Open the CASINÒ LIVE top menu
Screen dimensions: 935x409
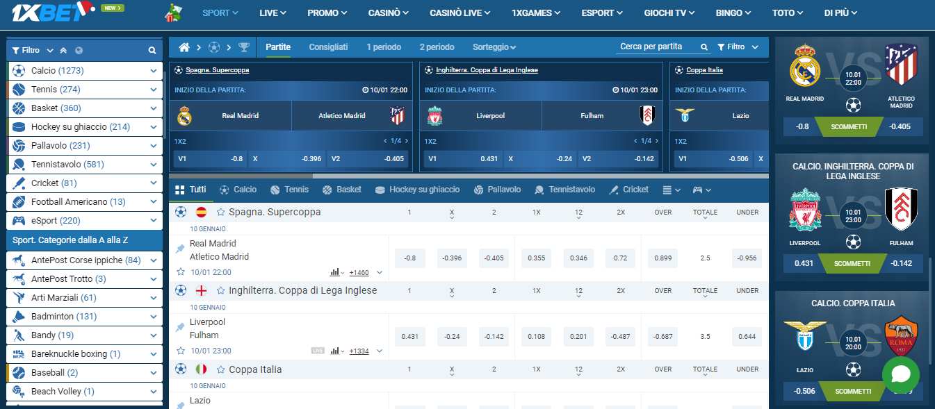click(x=460, y=12)
